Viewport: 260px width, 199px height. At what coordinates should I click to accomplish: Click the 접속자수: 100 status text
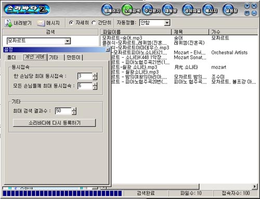tap(236, 193)
